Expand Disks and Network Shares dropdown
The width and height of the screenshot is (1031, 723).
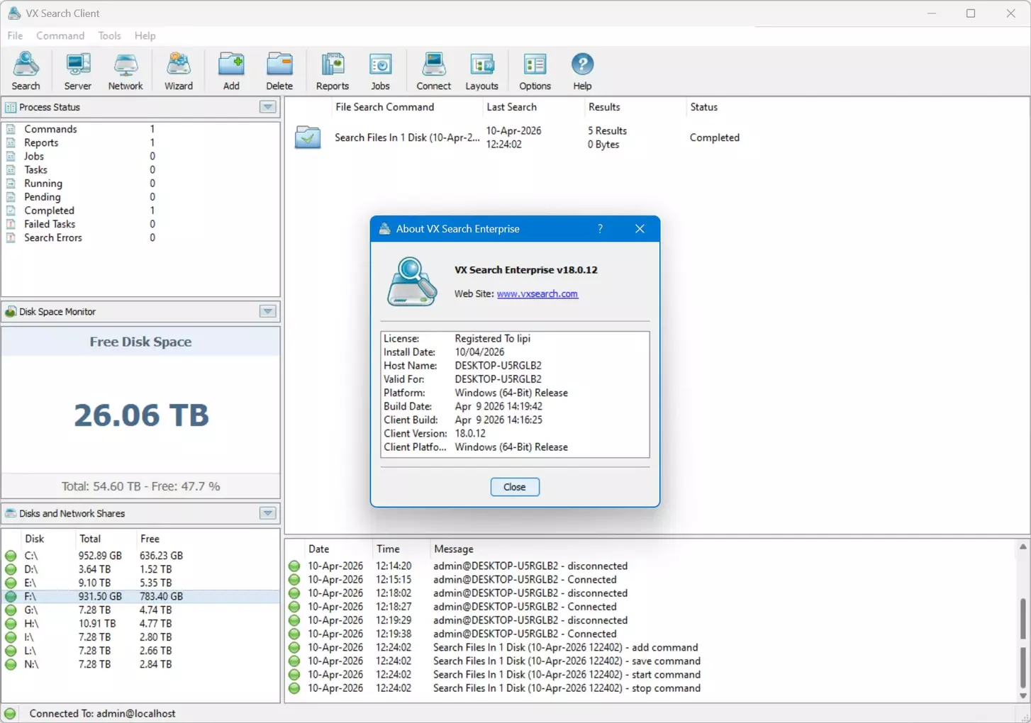267,513
